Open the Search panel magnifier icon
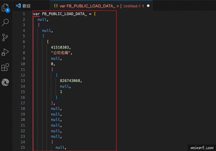This screenshot has width=216, height=151. (5, 22)
